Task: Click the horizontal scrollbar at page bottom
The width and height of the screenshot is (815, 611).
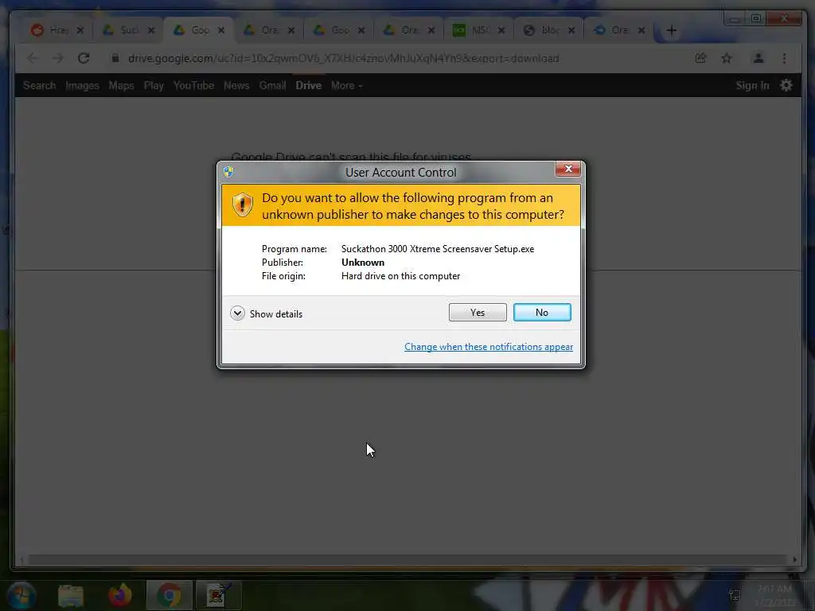Action: coord(407,559)
